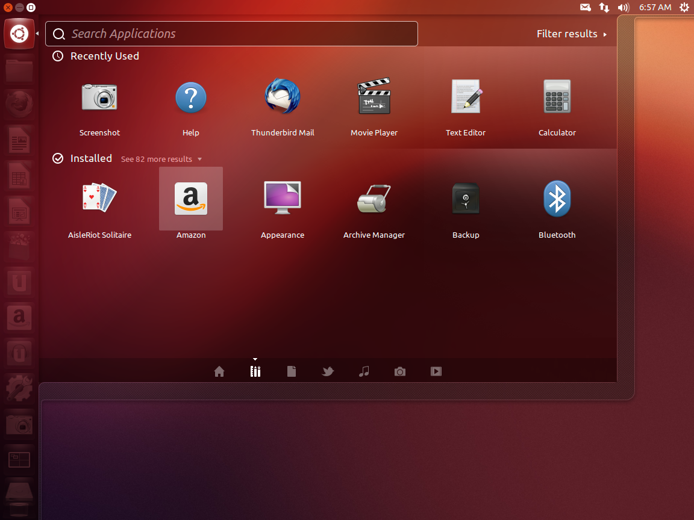The width and height of the screenshot is (694, 520).
Task: Open the Screenshot application
Action: [x=99, y=97]
